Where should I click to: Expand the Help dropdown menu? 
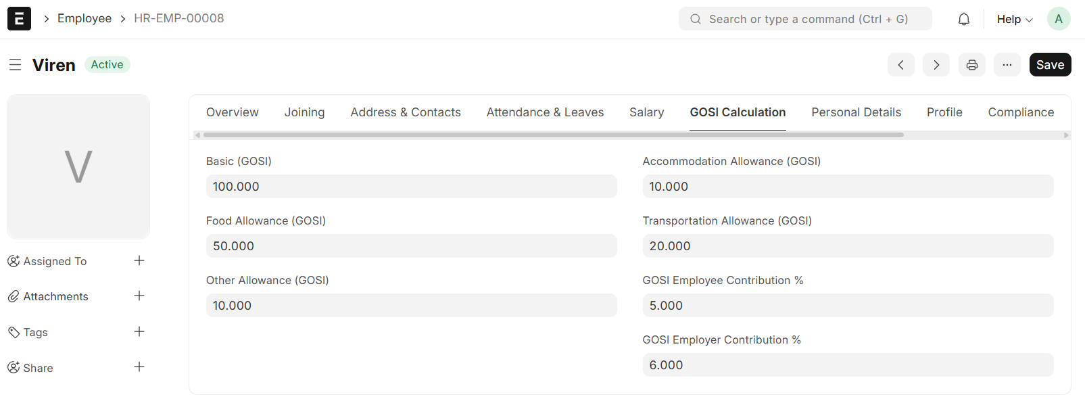(x=1014, y=19)
